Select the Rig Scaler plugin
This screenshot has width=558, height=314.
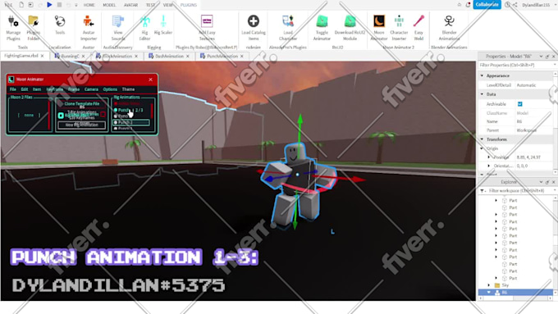click(163, 25)
